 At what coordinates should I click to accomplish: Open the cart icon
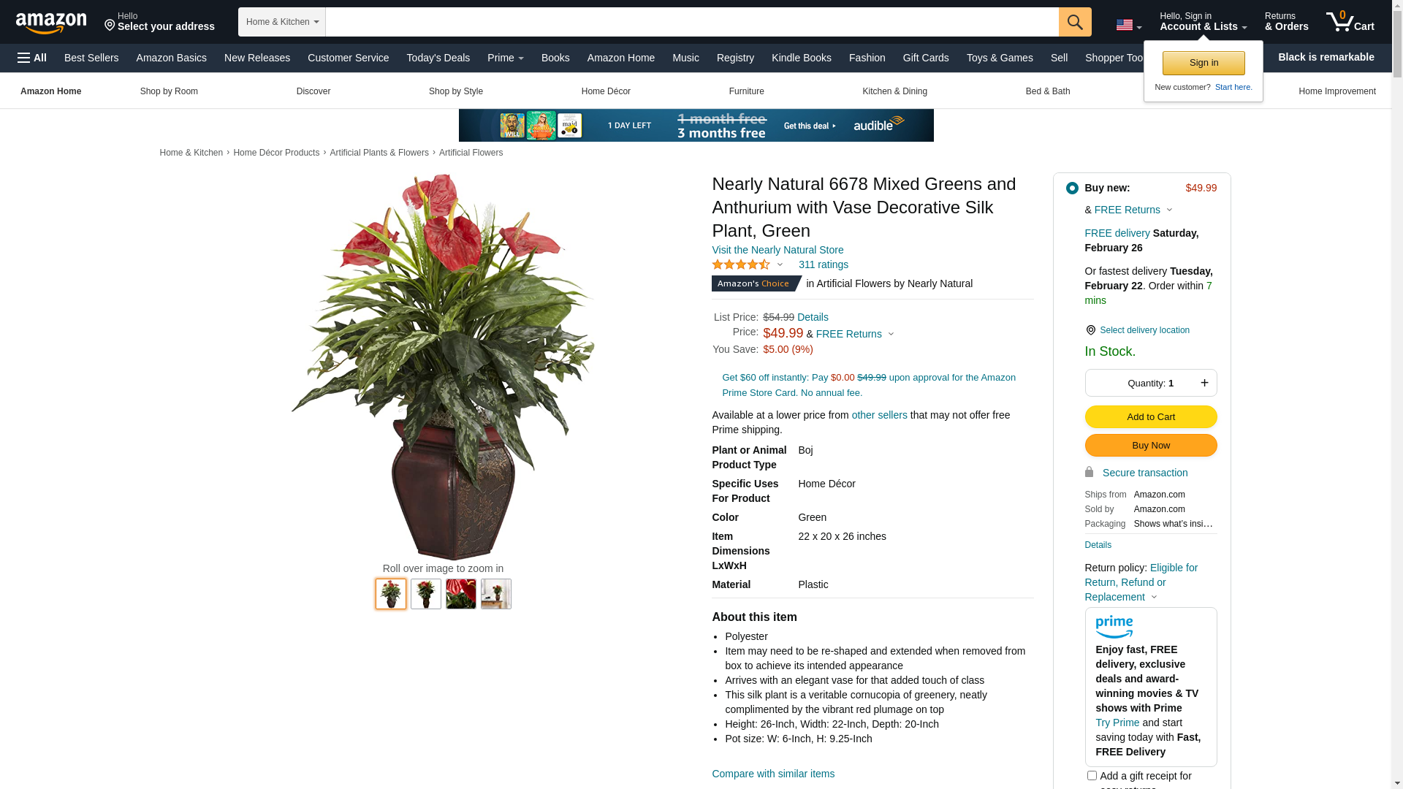[x=1350, y=22]
